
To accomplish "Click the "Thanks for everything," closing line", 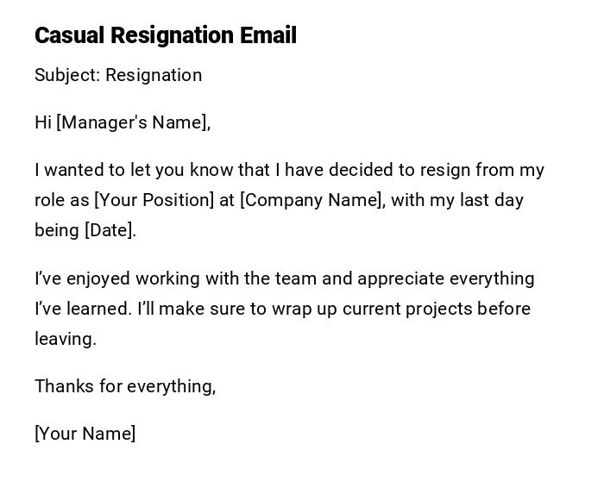I will [x=125, y=386].
